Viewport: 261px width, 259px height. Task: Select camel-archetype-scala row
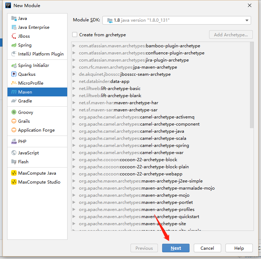161,138
